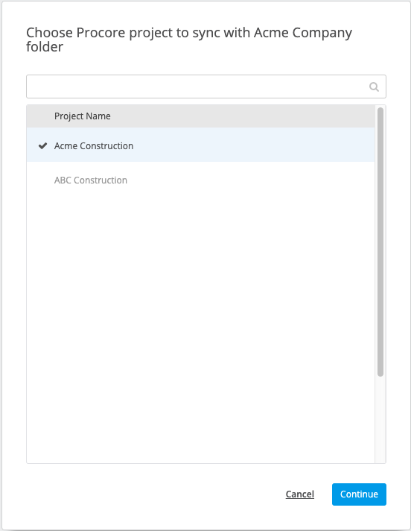411x531 pixels.
Task: Focus the project search input field
Action: pos(205,87)
